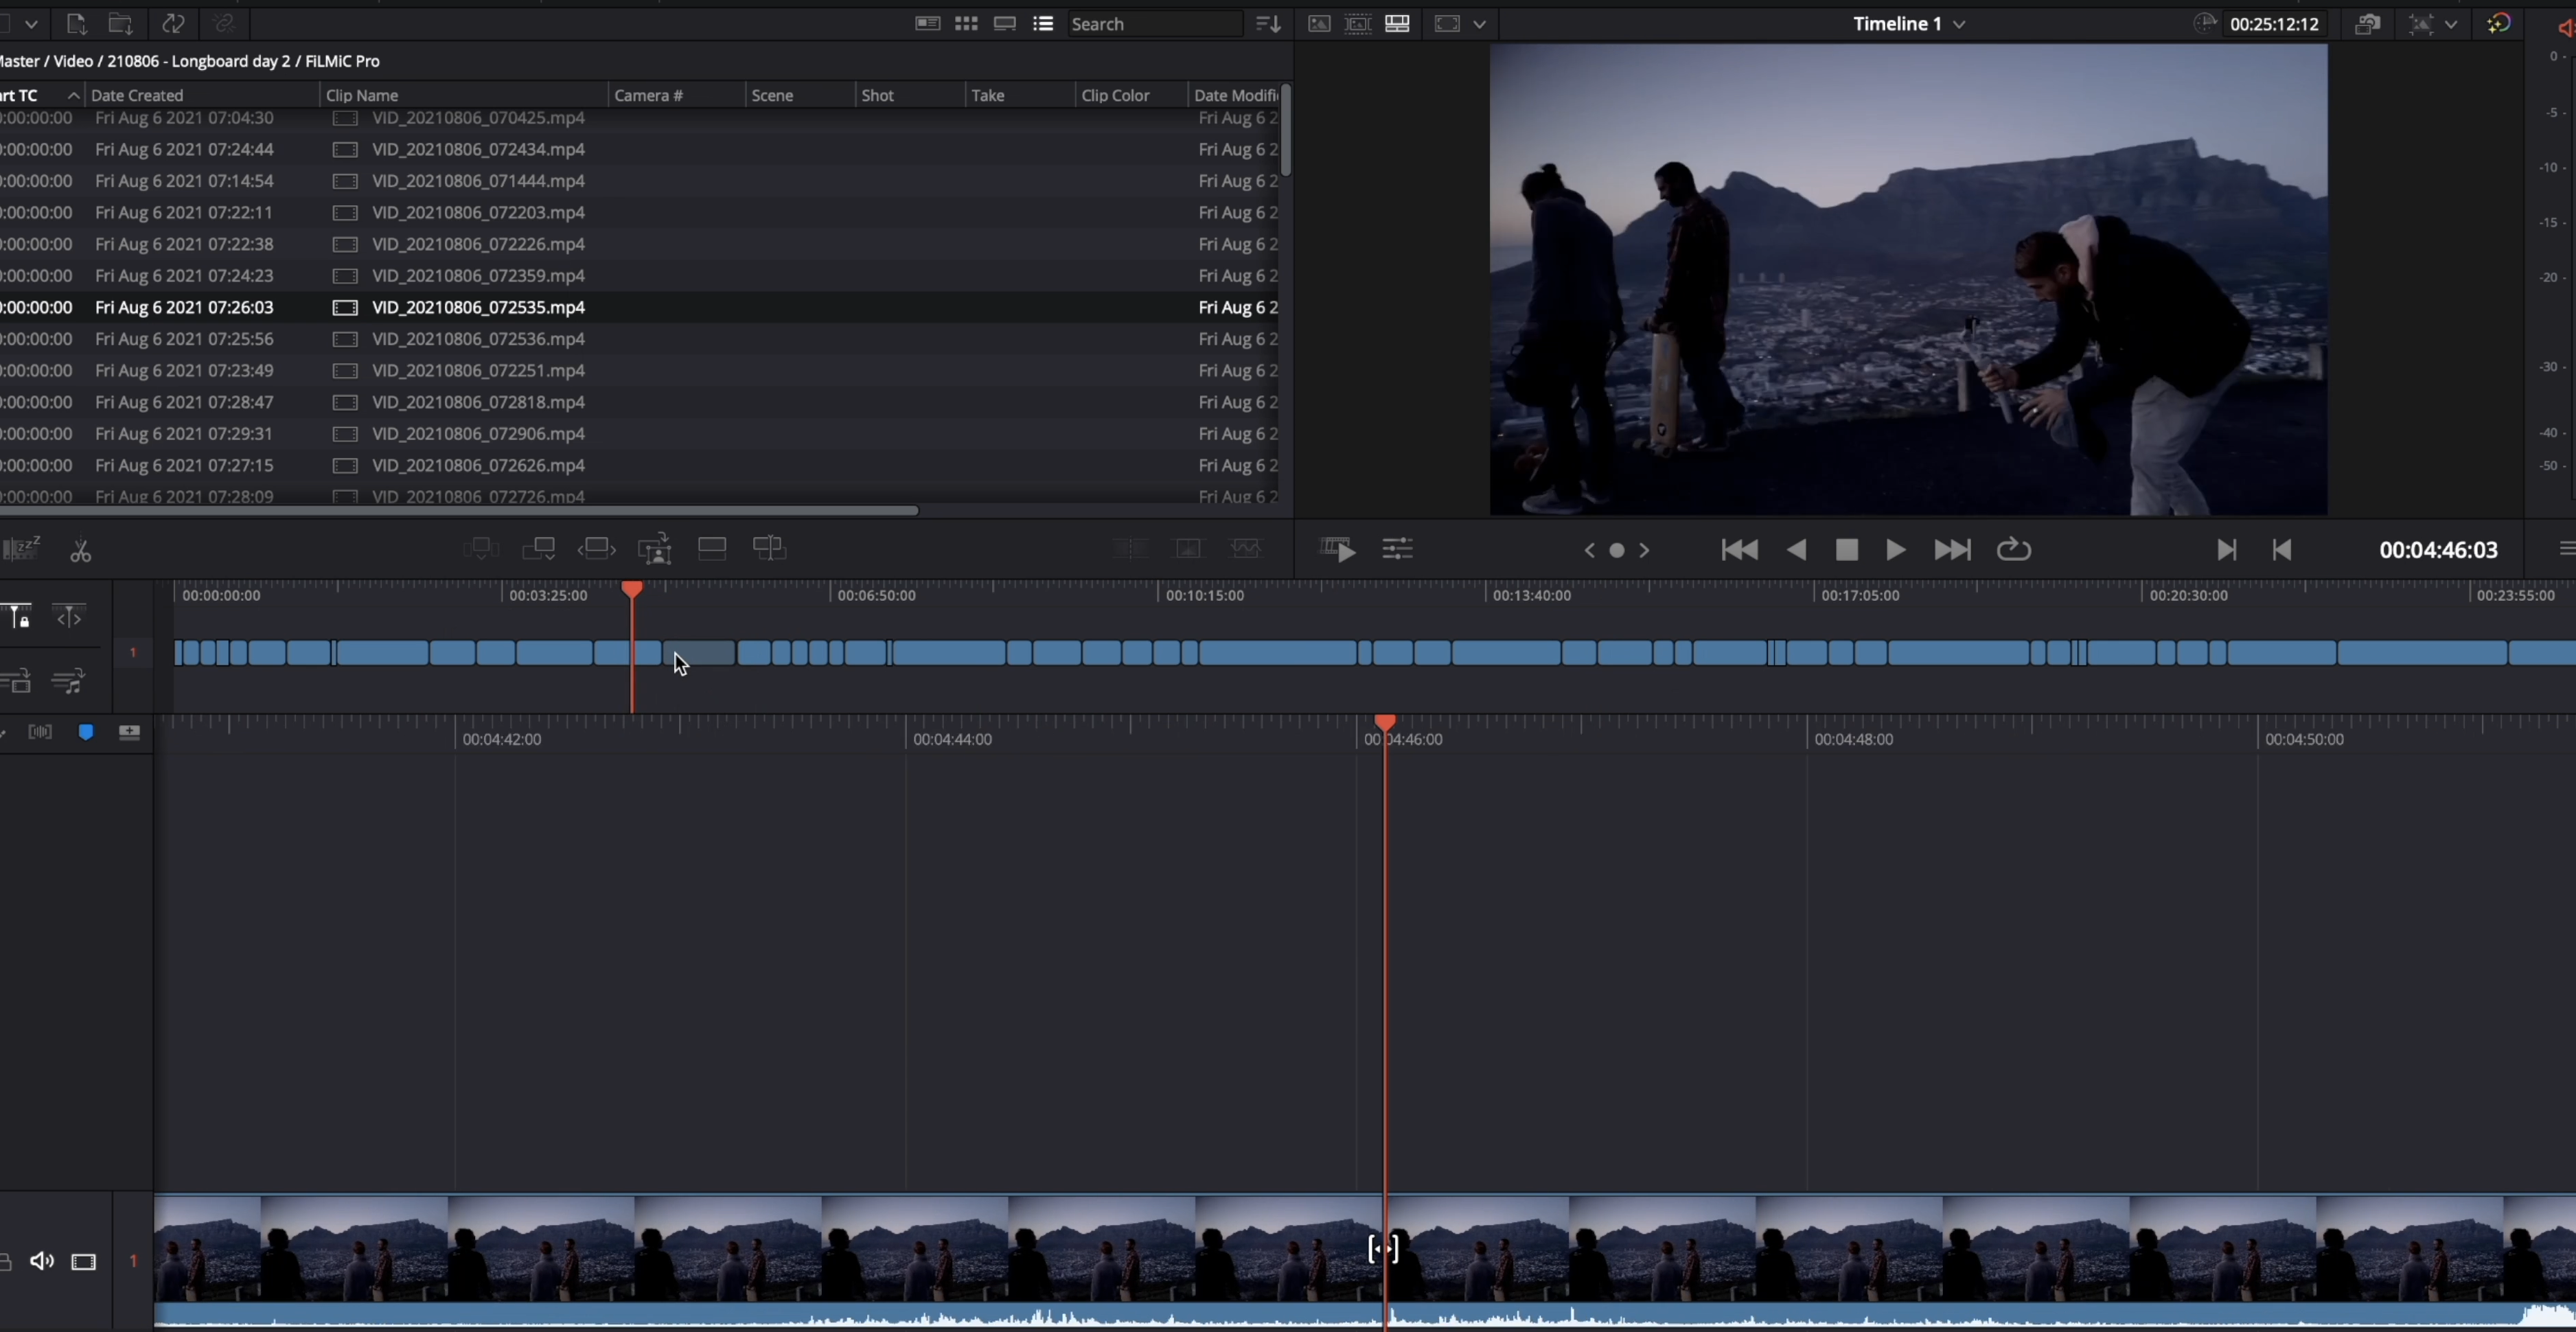Image resolution: width=2576 pixels, height=1332 pixels.
Task: Expand the viewer safe area dropdown arrow
Action: [1479, 24]
